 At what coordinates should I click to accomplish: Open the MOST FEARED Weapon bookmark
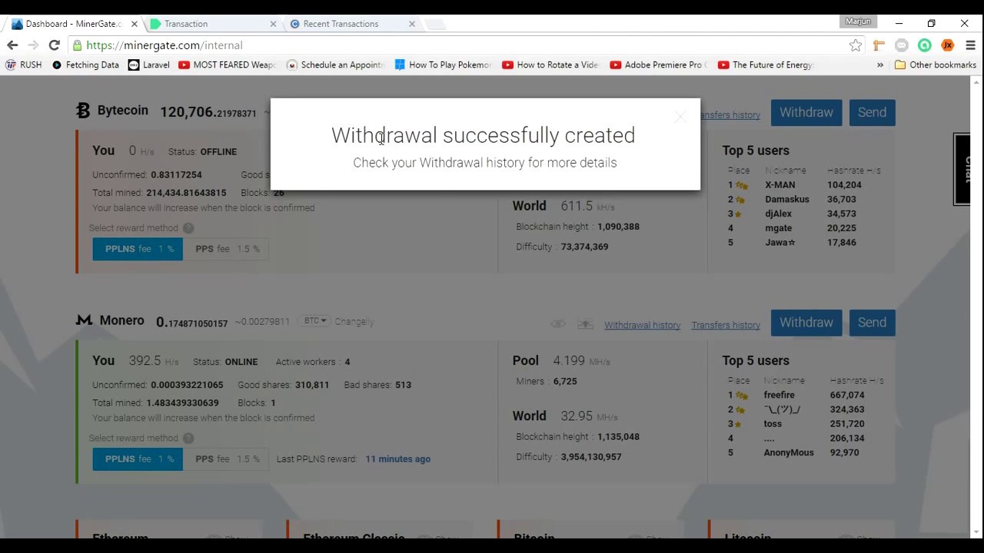[227, 65]
